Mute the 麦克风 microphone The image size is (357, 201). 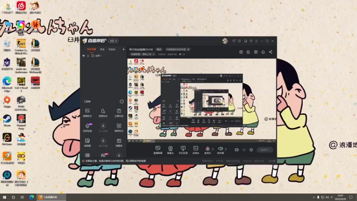point(208,150)
